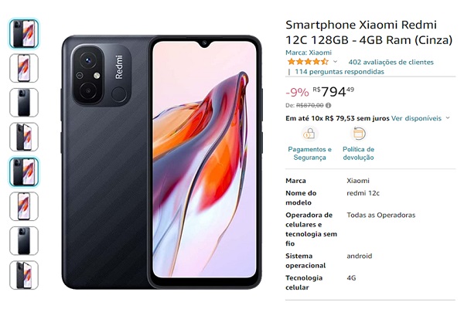Open the 402 avaliações de clientes link
The height and width of the screenshot is (309, 464).
391,62
